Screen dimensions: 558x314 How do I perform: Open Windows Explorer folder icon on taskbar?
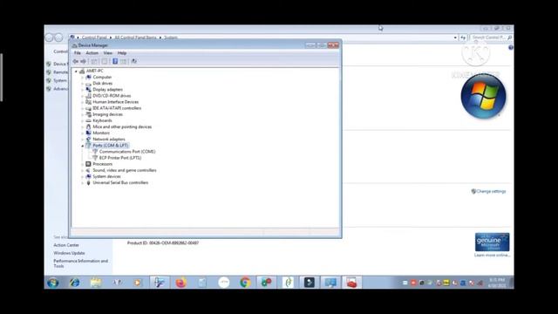click(x=95, y=283)
